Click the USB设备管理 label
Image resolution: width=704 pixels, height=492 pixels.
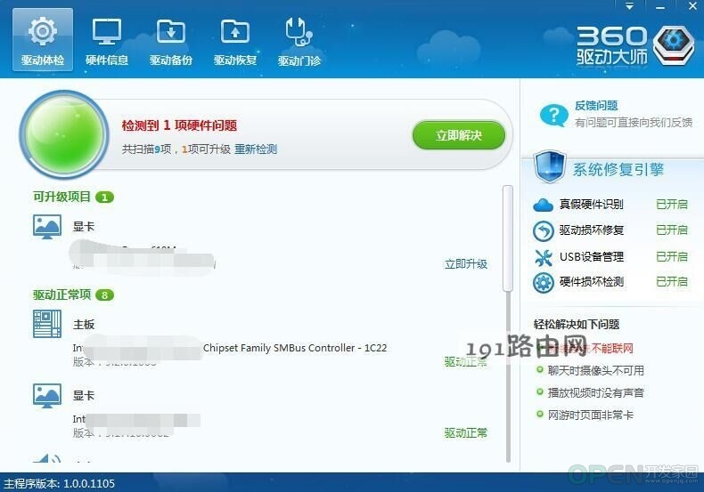click(592, 257)
